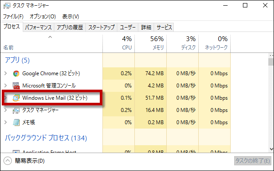
Task: Maximize the Task Manager window
Action: pyautogui.click(x=245, y=5)
